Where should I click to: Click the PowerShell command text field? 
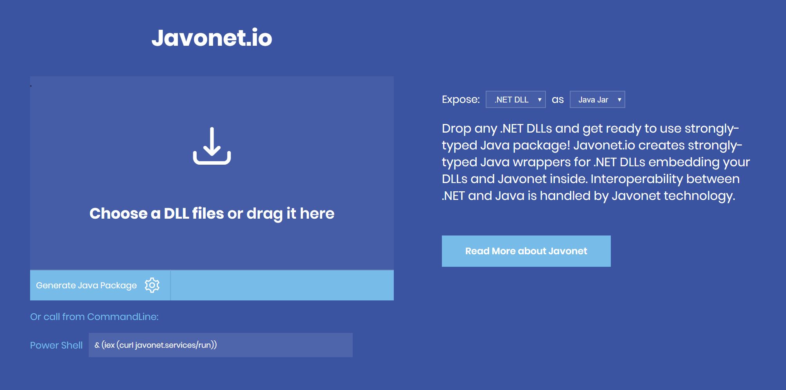click(x=221, y=345)
